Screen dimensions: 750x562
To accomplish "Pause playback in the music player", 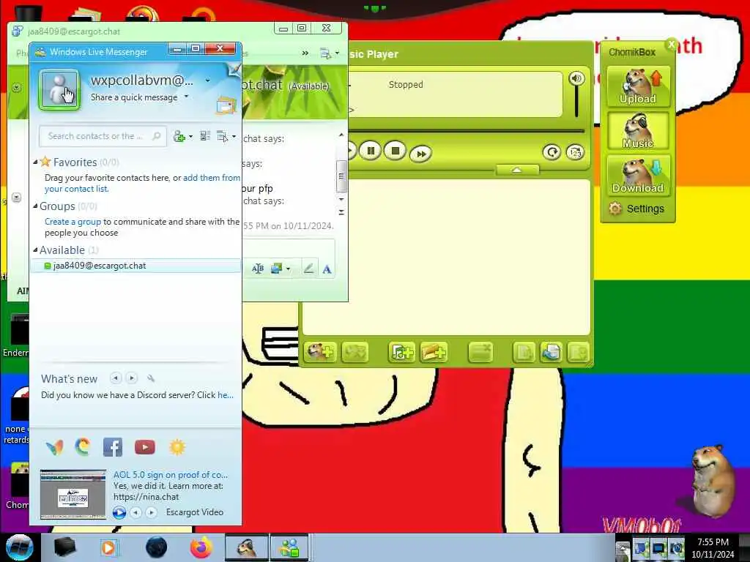I will coord(370,151).
